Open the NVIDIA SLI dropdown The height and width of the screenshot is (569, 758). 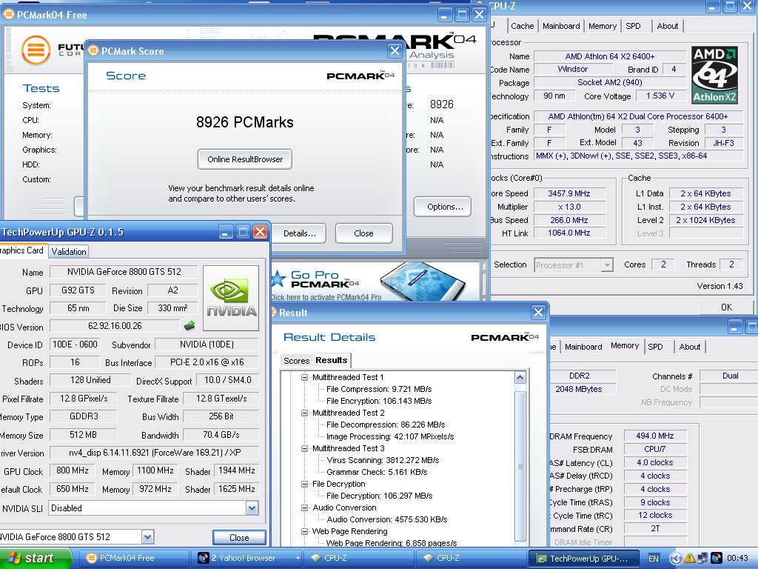coord(252,508)
